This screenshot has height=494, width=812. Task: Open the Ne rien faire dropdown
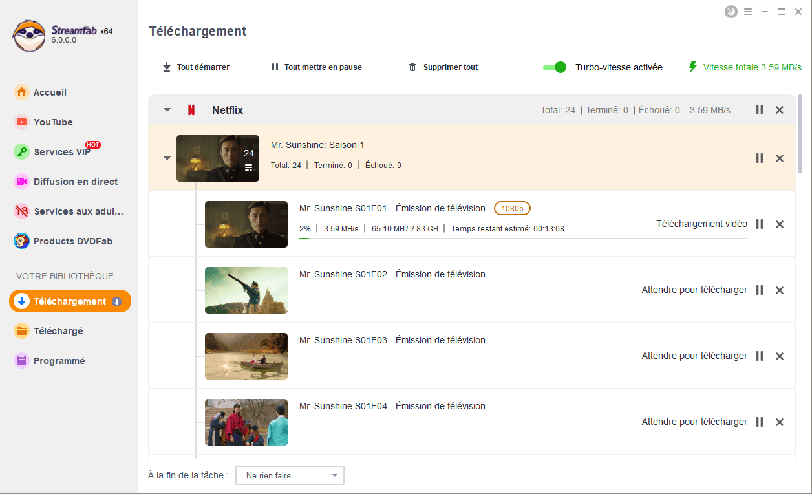[x=290, y=475]
